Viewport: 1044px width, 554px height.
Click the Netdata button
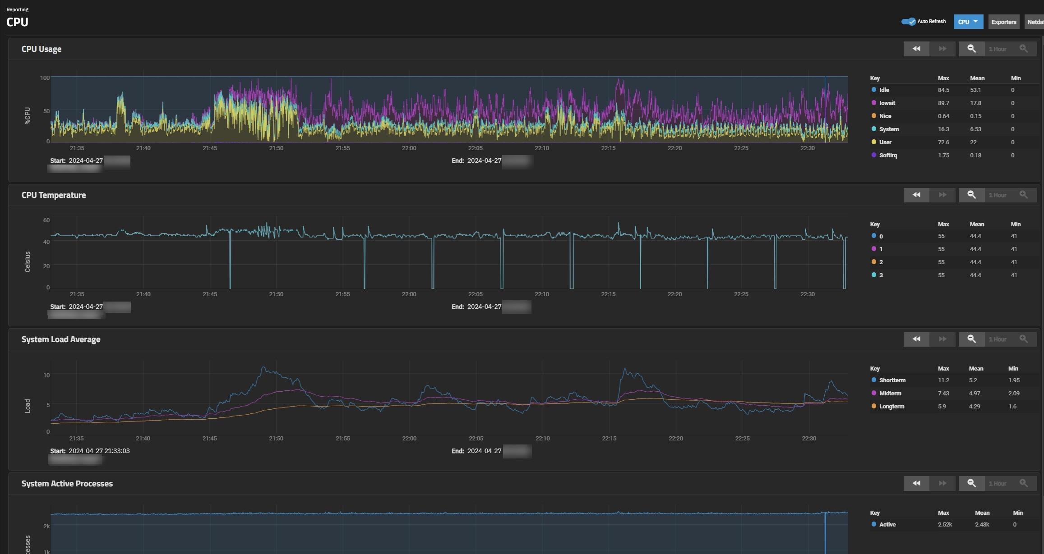coord(1035,22)
